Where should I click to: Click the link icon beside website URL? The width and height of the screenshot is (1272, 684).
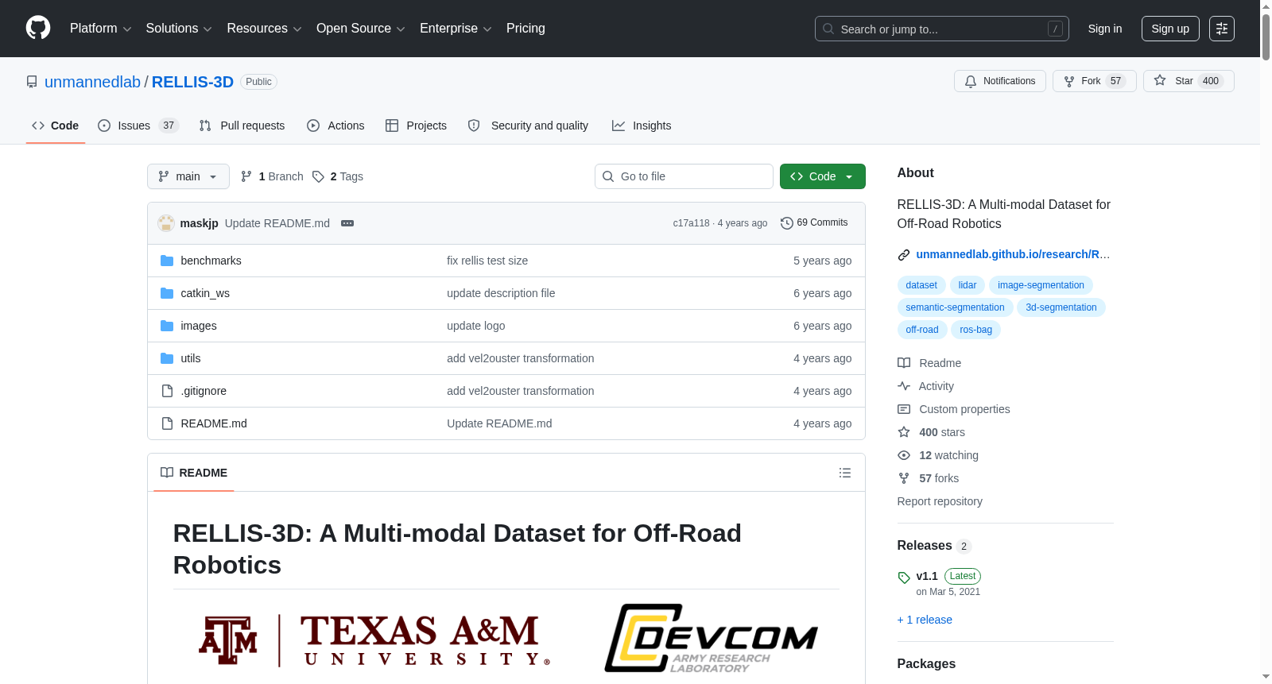[904, 255]
